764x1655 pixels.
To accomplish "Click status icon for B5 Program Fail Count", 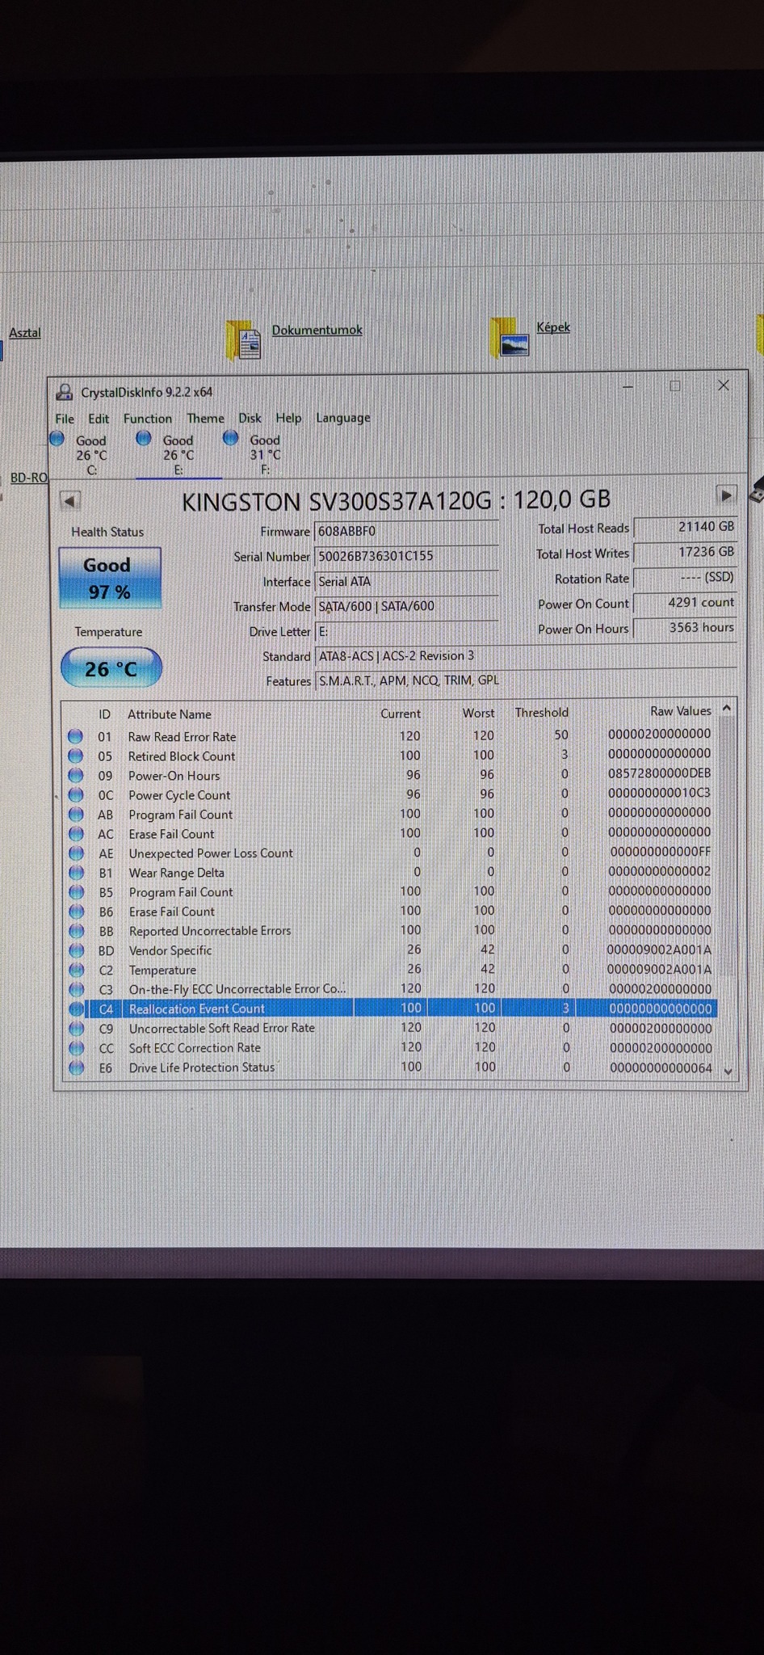I will (x=76, y=892).
